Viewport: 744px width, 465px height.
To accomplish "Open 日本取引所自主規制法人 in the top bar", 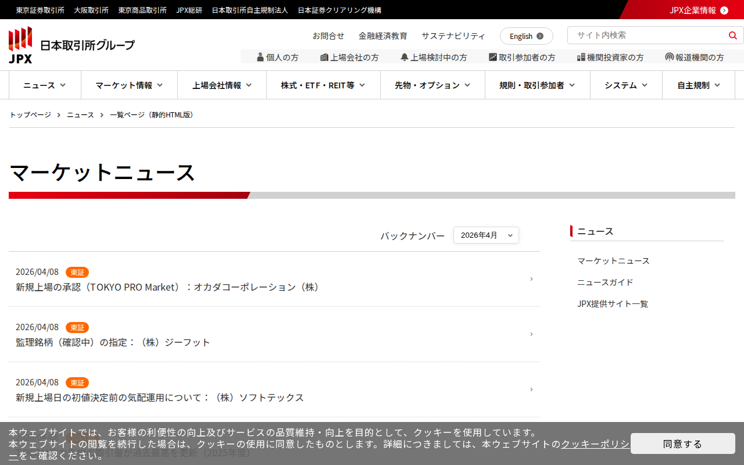I will (250, 10).
